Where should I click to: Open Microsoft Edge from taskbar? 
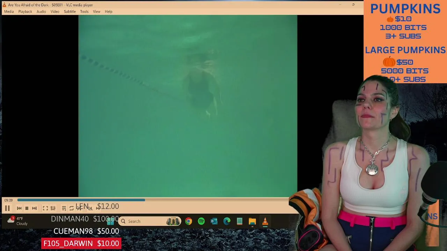[227, 221]
